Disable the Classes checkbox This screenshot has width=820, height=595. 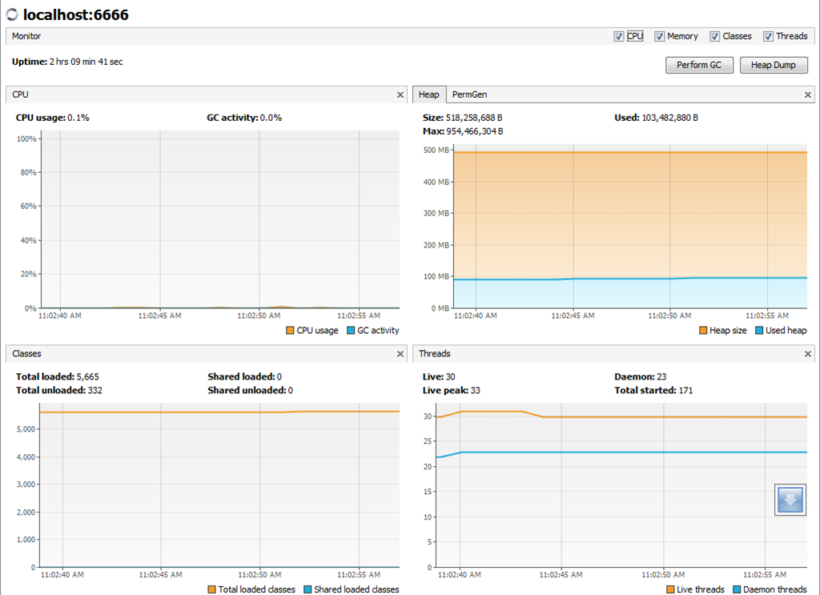[x=715, y=36]
